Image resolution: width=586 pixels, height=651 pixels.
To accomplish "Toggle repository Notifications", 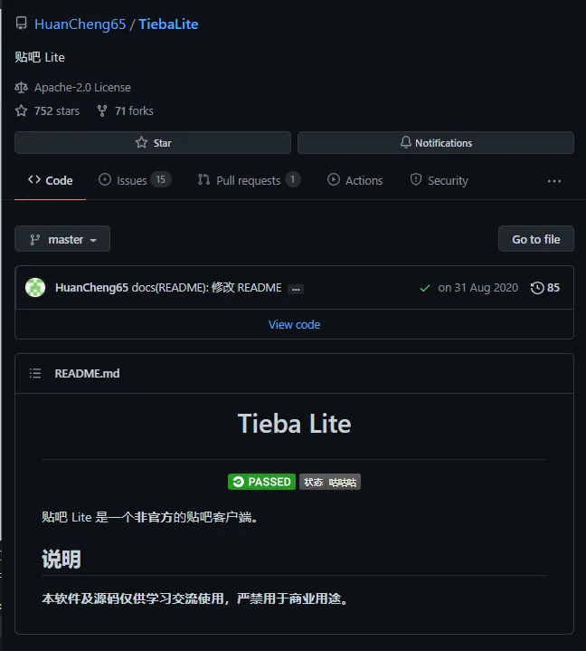I will 436,143.
